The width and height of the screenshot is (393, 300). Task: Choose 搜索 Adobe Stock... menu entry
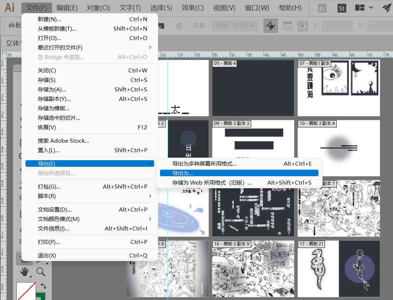(x=90, y=141)
